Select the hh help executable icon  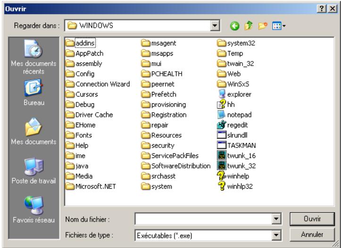click(x=222, y=104)
